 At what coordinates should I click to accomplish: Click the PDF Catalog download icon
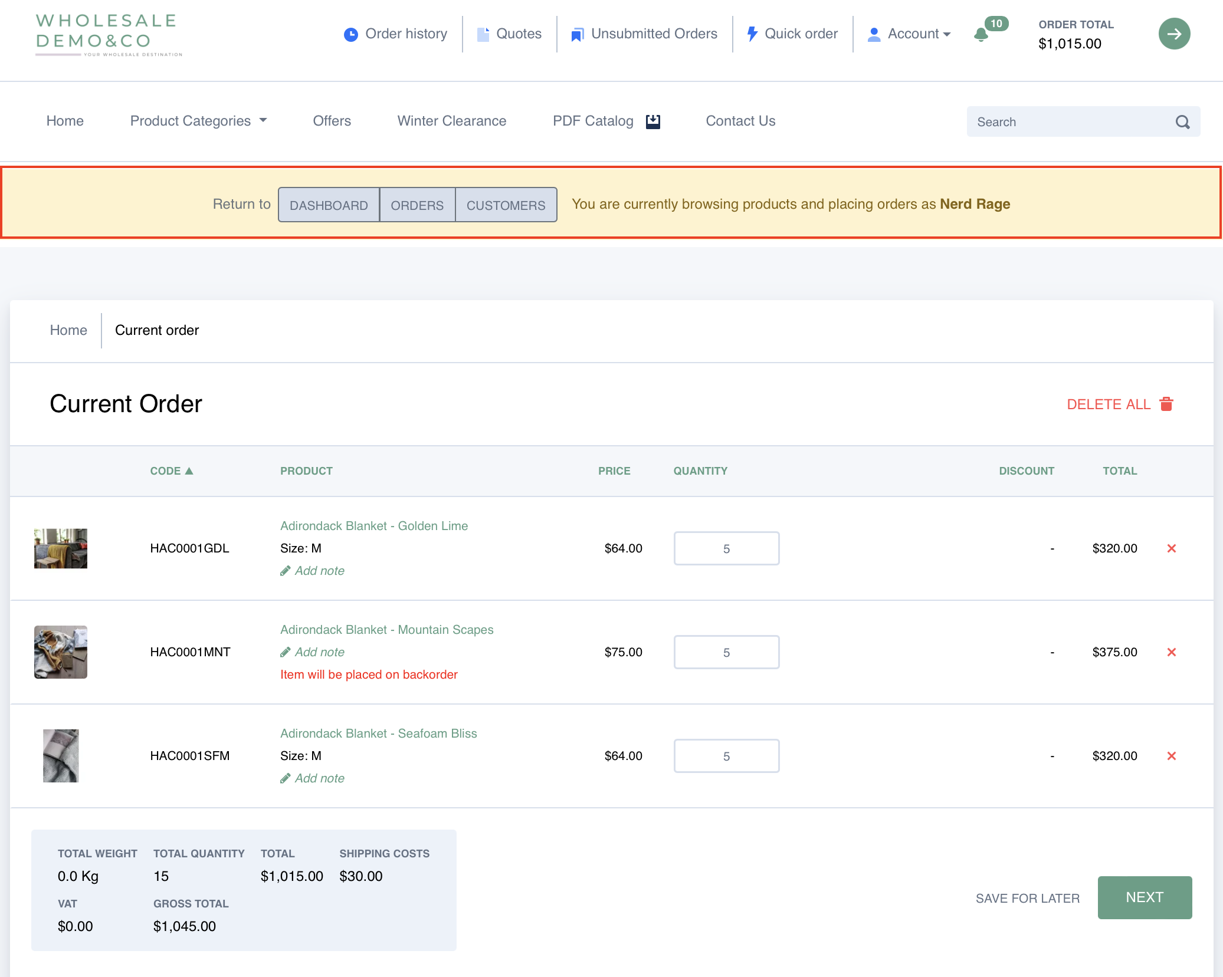click(x=653, y=121)
